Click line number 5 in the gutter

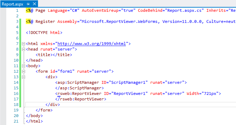(17, 33)
